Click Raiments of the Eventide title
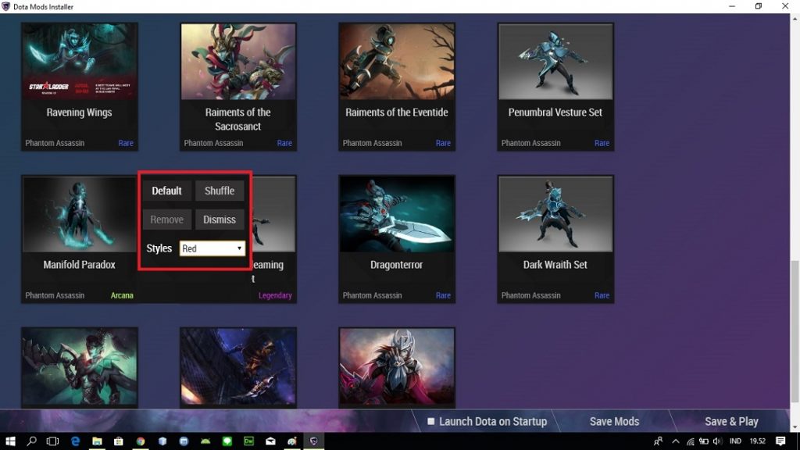 click(396, 112)
